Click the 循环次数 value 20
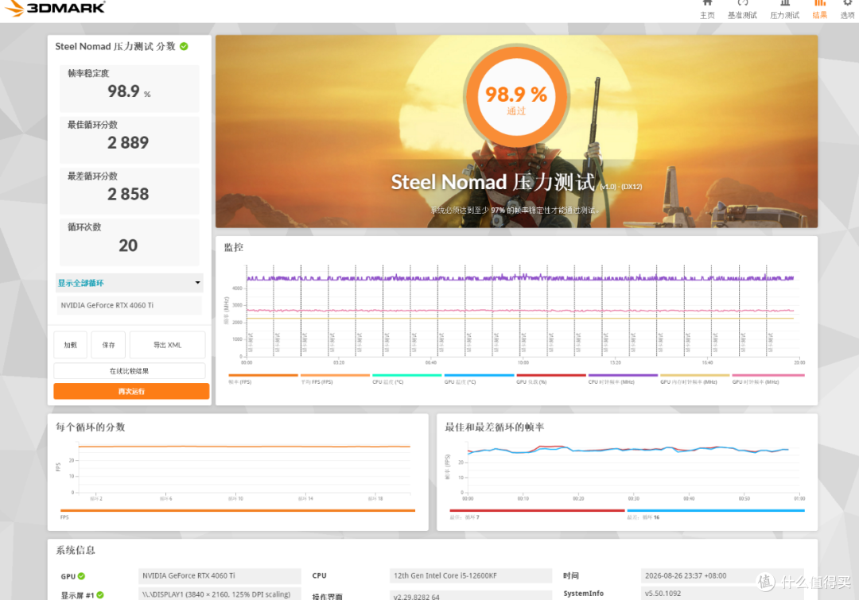This screenshot has height=600, width=859. point(128,246)
